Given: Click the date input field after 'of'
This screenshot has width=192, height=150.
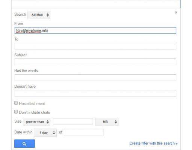Looking at the screenshot, I should (x=84, y=132).
